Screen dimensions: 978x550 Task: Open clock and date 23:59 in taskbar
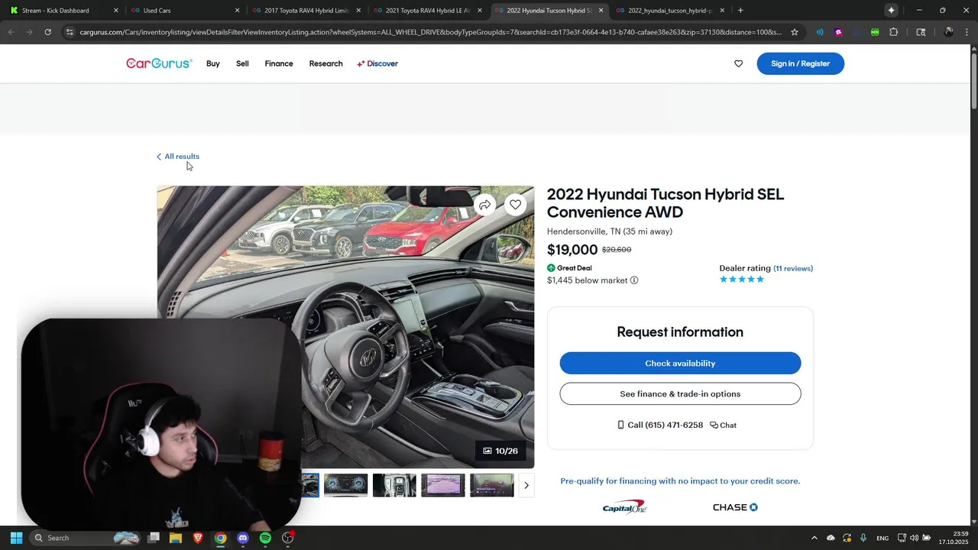[x=954, y=538]
